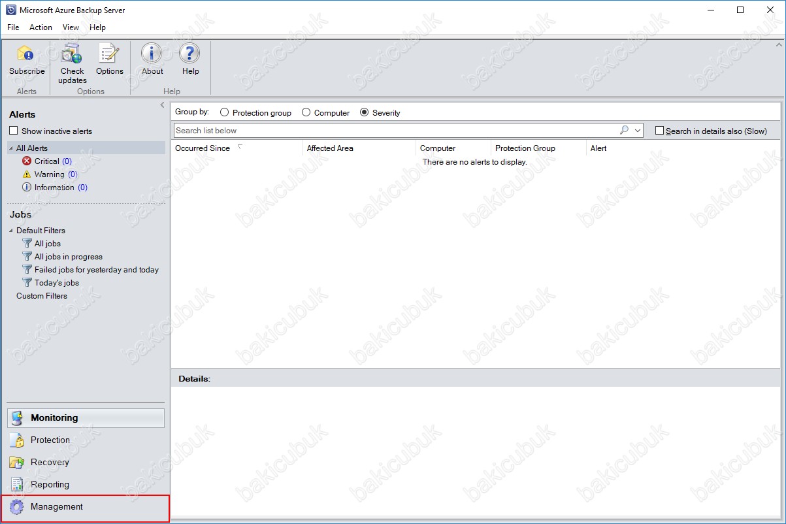This screenshot has width=786, height=524.
Task: Select the red Critical alert icon
Action: (27, 161)
